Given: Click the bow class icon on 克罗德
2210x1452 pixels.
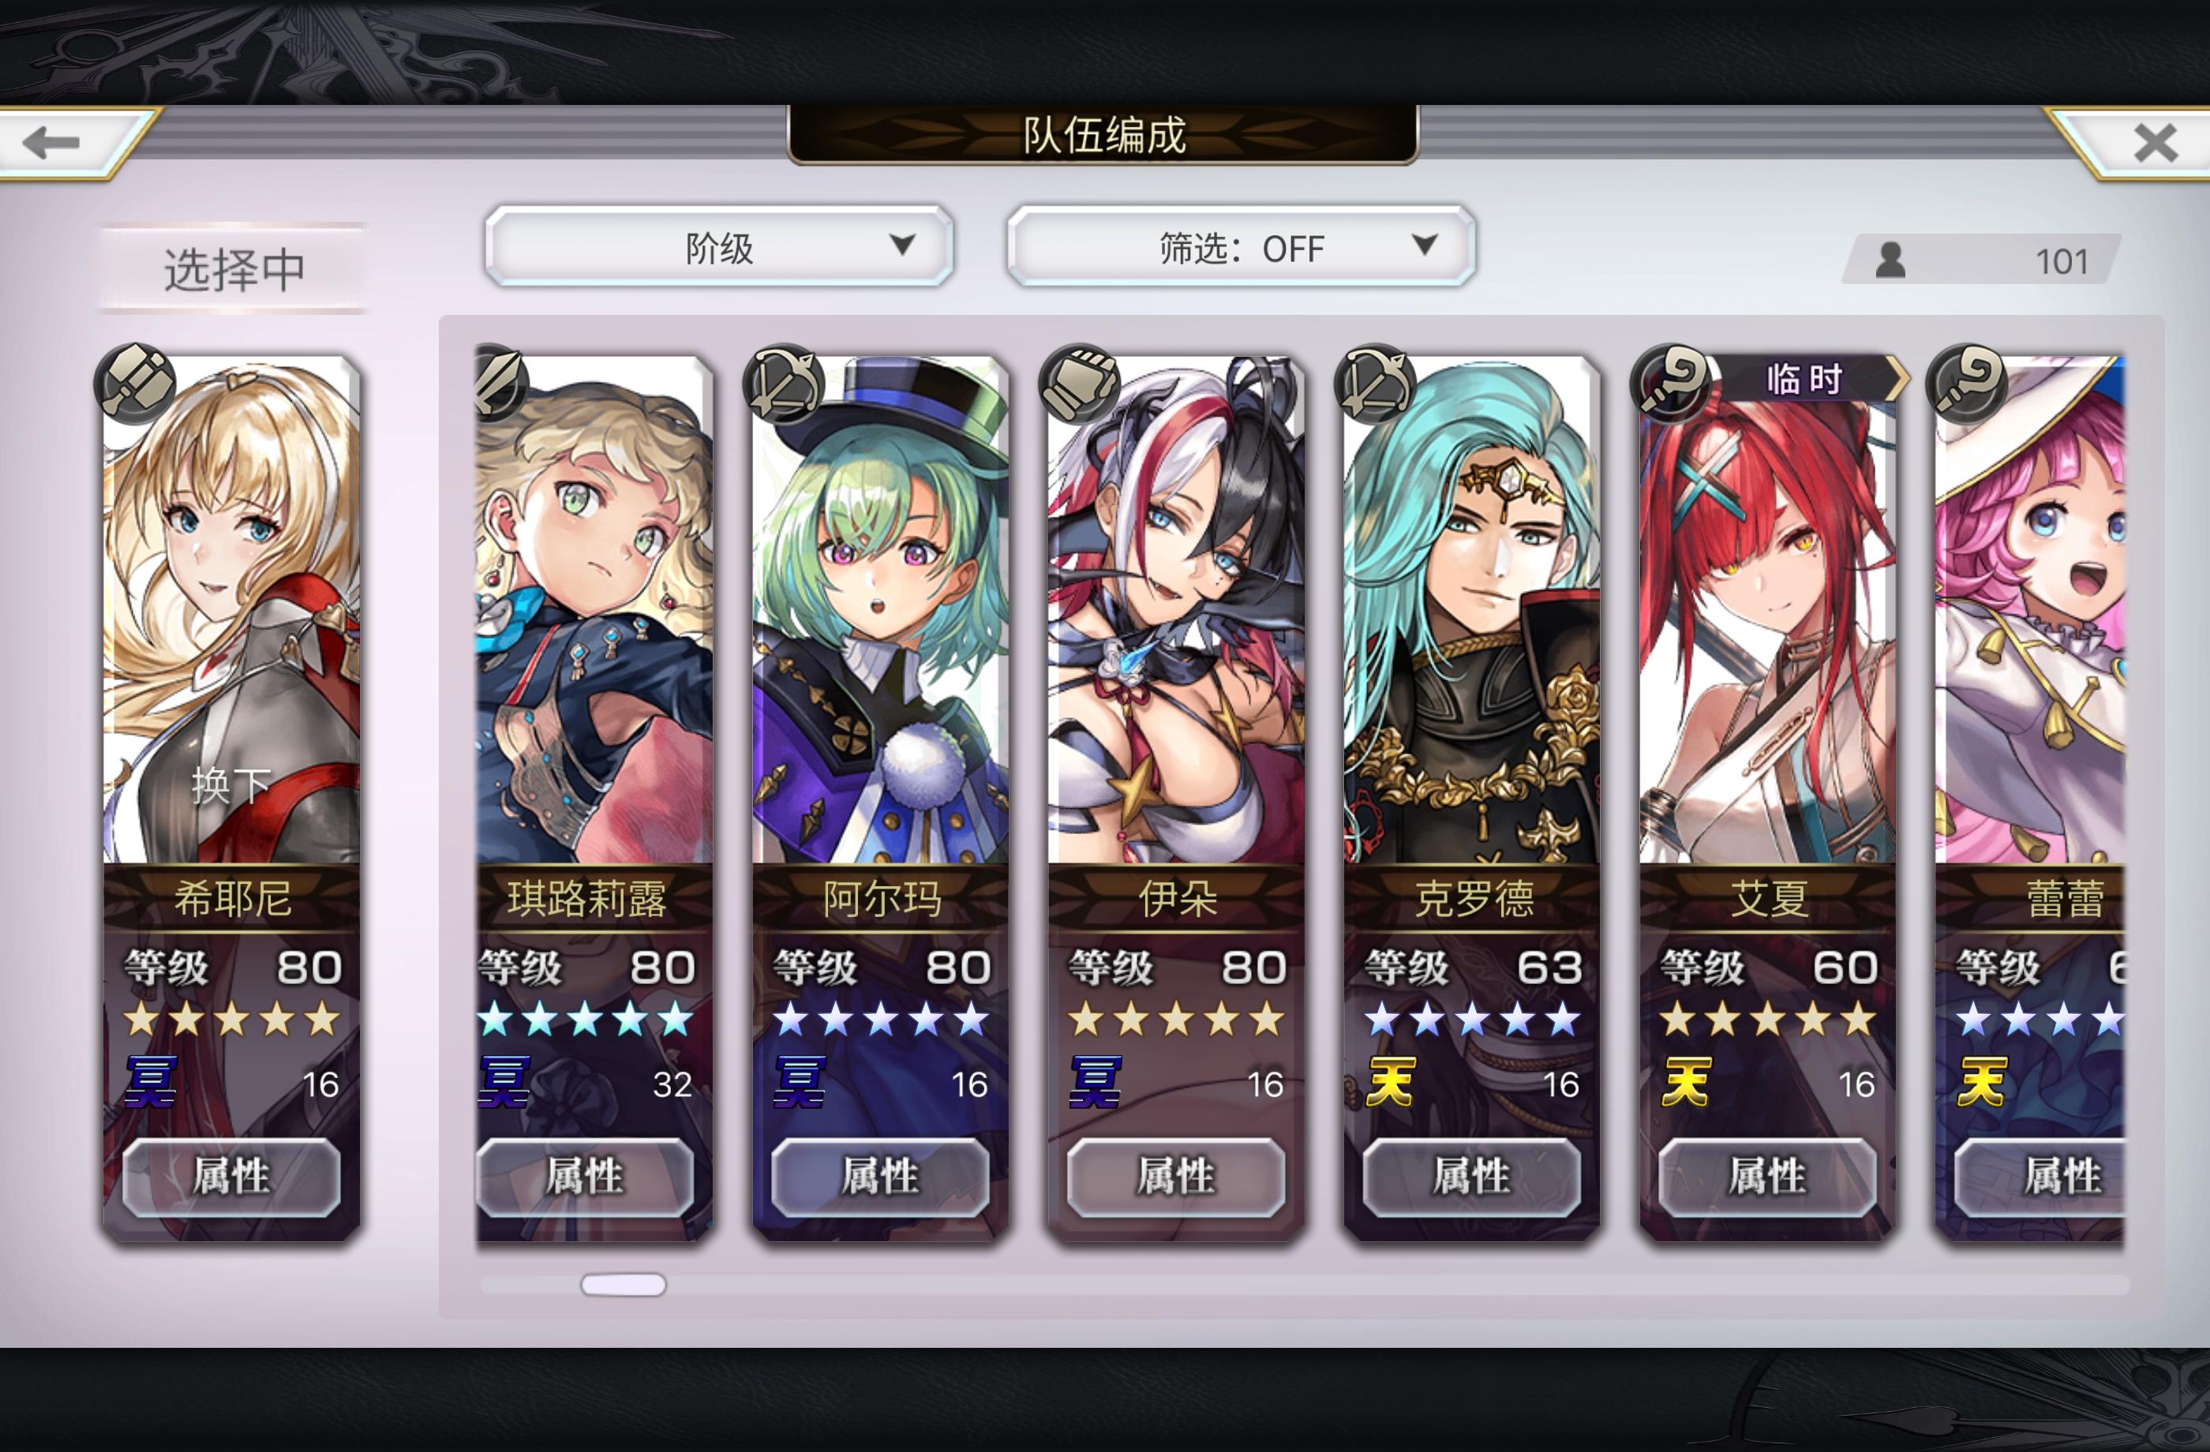Looking at the screenshot, I should pos(1375,384).
